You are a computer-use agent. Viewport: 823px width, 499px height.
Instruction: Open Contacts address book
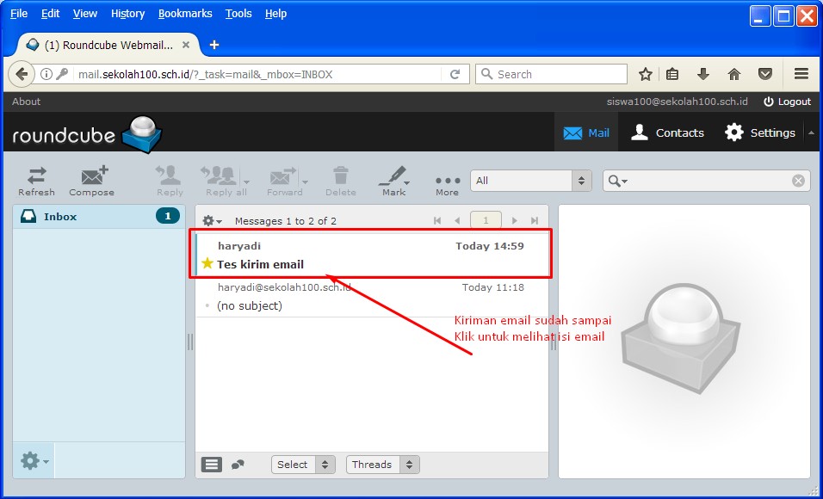click(667, 132)
